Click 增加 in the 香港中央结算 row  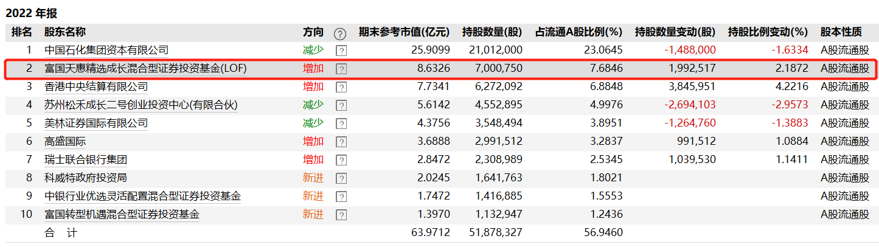click(x=313, y=86)
